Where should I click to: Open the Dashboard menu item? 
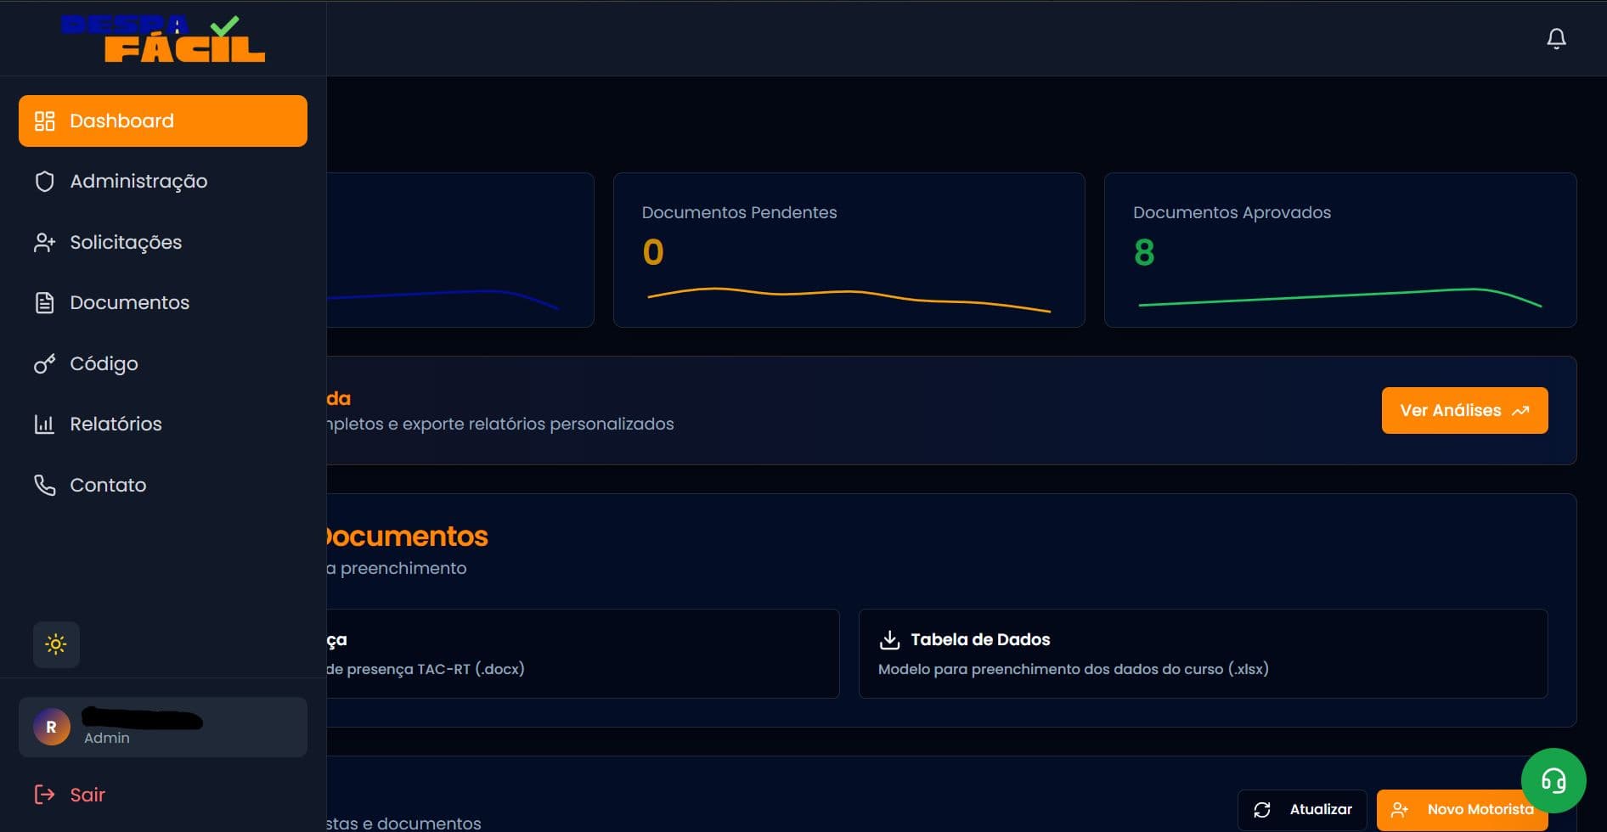coord(163,121)
